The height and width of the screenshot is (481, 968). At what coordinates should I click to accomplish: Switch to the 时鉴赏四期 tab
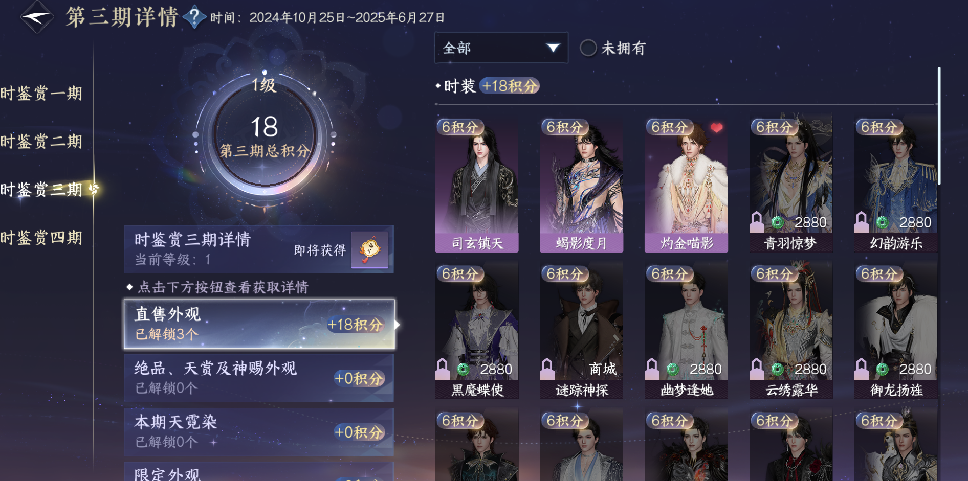[x=41, y=238]
